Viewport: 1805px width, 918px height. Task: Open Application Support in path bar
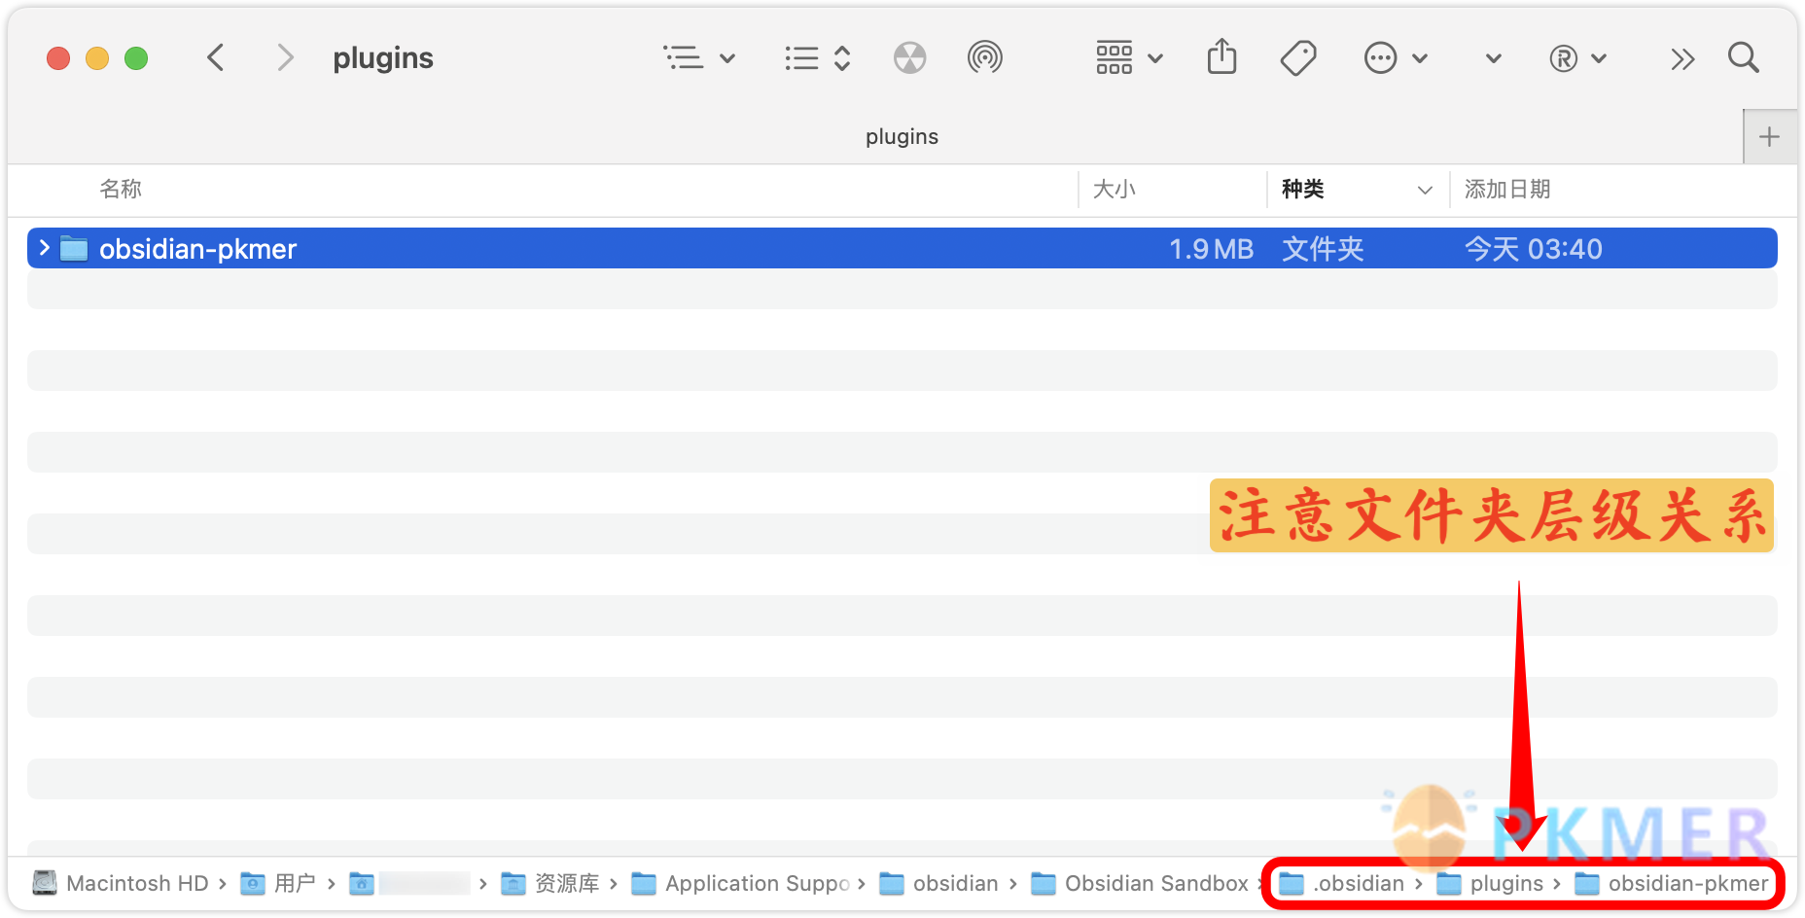coord(740,883)
